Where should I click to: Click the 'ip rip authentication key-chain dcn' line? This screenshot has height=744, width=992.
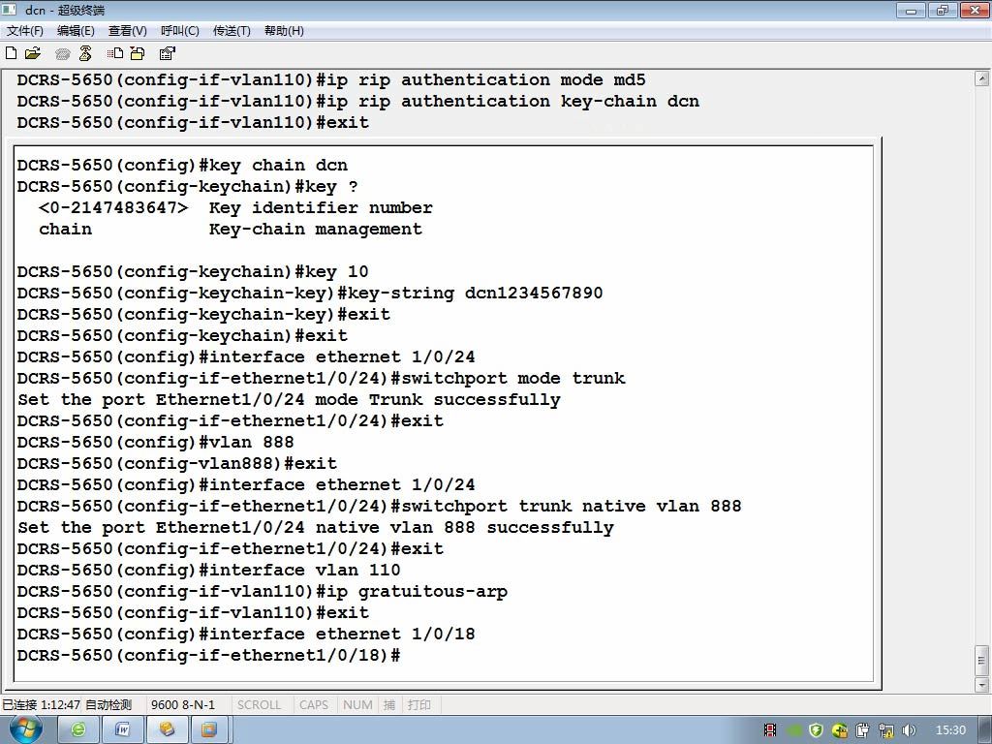point(358,101)
